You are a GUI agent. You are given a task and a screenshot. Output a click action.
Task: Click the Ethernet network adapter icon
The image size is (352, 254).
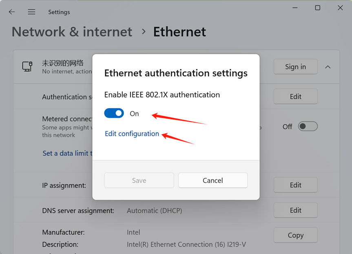pos(27,66)
